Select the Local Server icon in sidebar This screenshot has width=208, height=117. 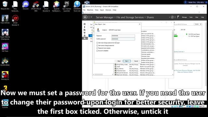84,27
